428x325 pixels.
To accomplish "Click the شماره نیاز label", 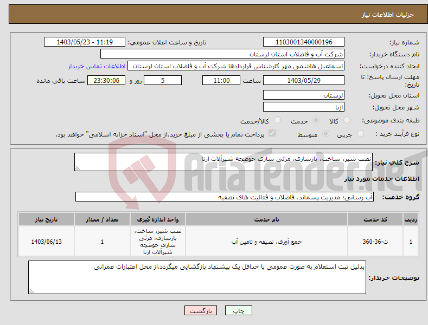I will pyautogui.click(x=404, y=42).
